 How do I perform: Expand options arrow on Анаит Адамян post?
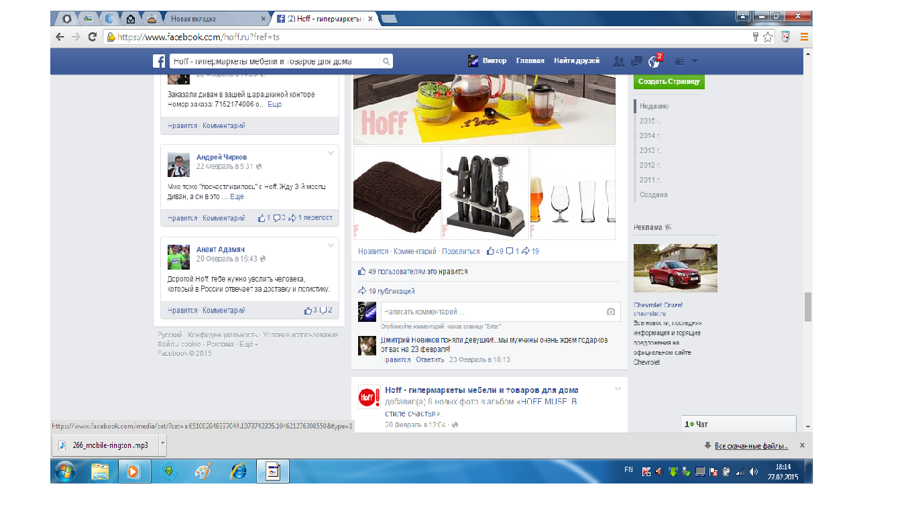coord(331,245)
